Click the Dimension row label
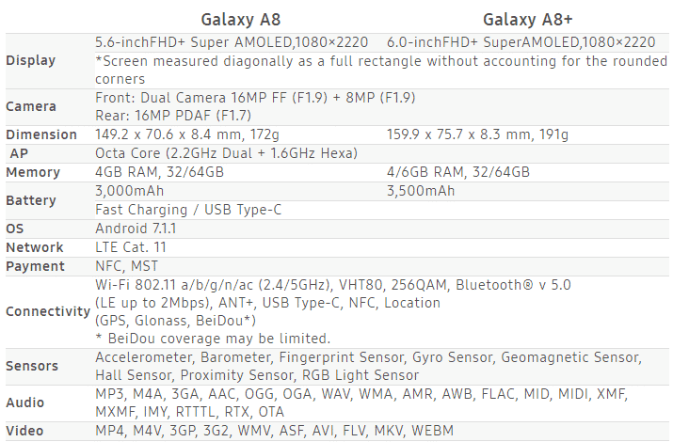The width and height of the screenshot is (673, 442). click(x=41, y=134)
